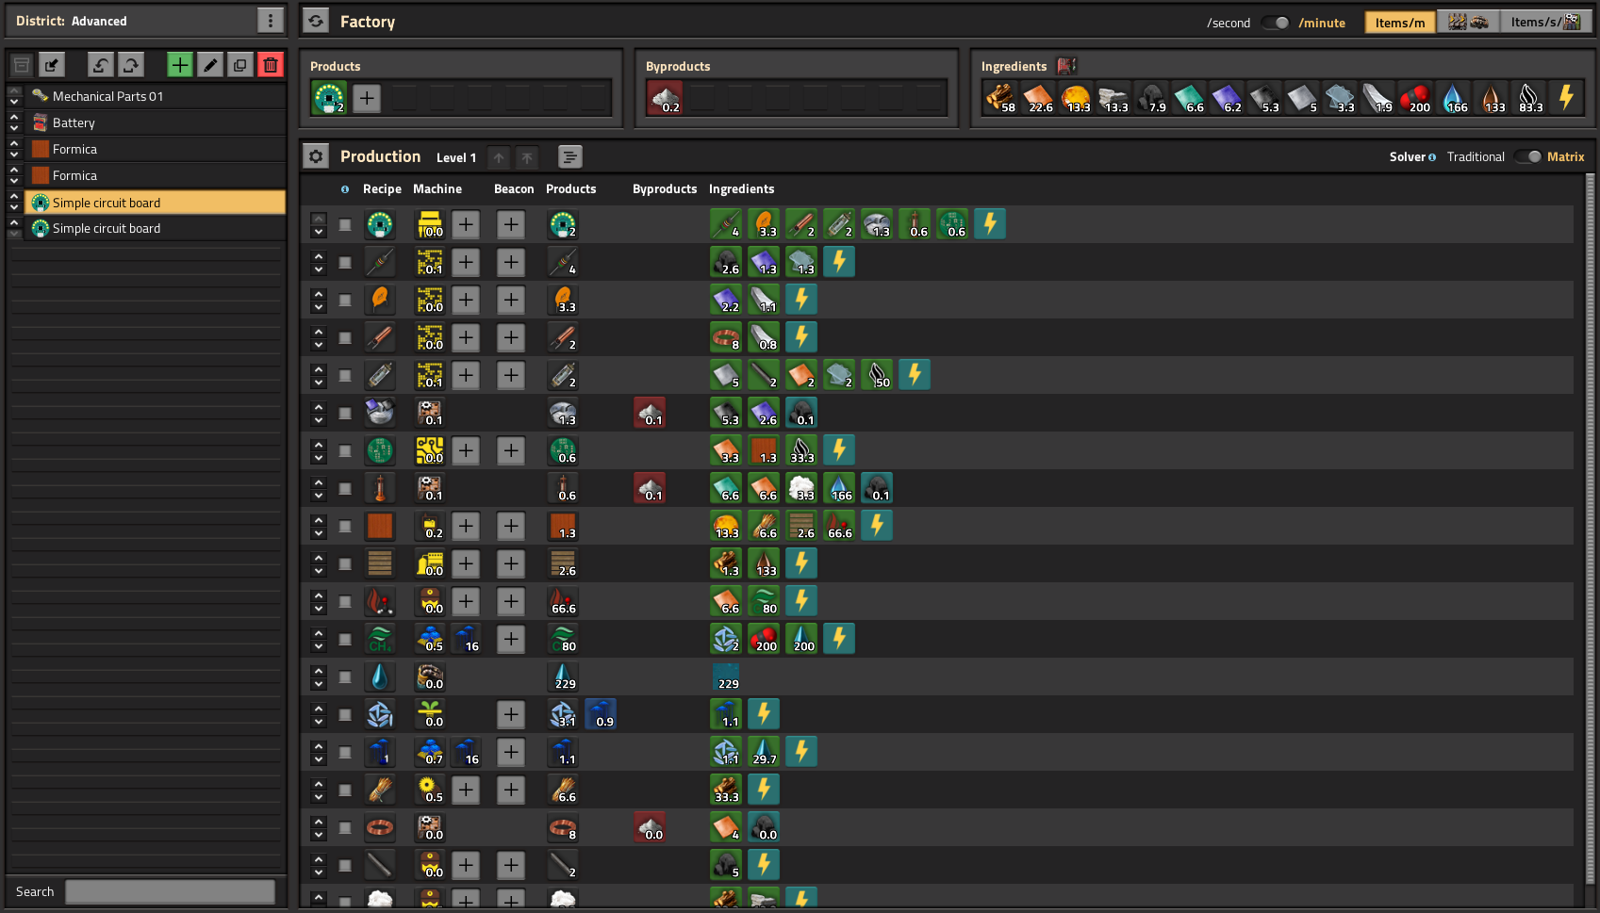Tick the checkbox in the methane CH4 recipe row
The width and height of the screenshot is (1600, 913).
click(x=345, y=639)
